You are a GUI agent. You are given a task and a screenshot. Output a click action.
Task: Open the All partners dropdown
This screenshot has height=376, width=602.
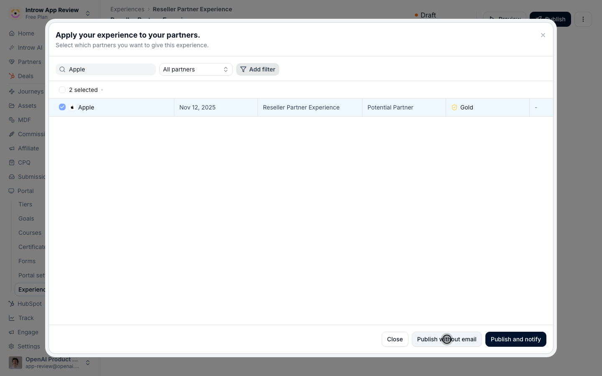[x=196, y=69]
